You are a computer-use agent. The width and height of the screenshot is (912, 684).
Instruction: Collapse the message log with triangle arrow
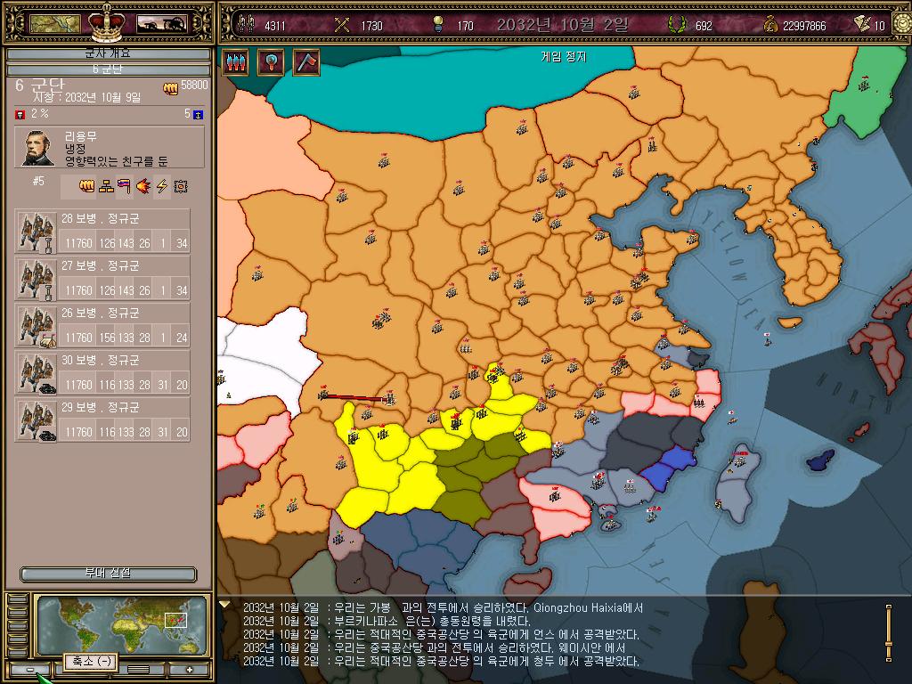[x=224, y=605]
